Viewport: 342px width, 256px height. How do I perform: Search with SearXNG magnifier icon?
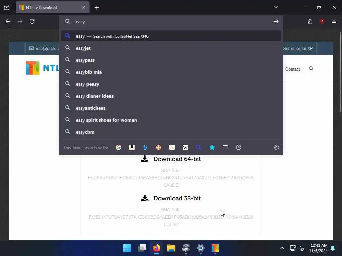198,147
